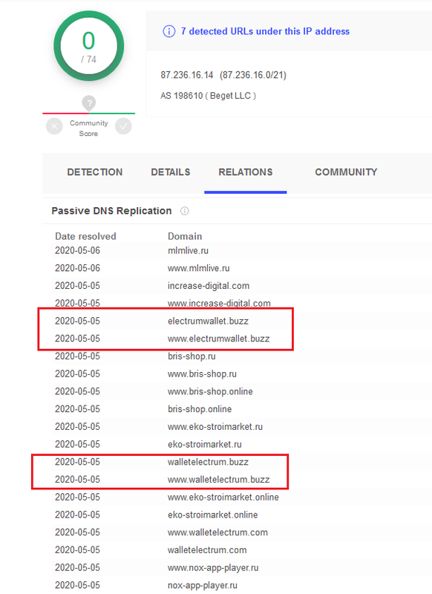Open the 7 detected URLs link
The image size is (432, 594).
coord(265,31)
